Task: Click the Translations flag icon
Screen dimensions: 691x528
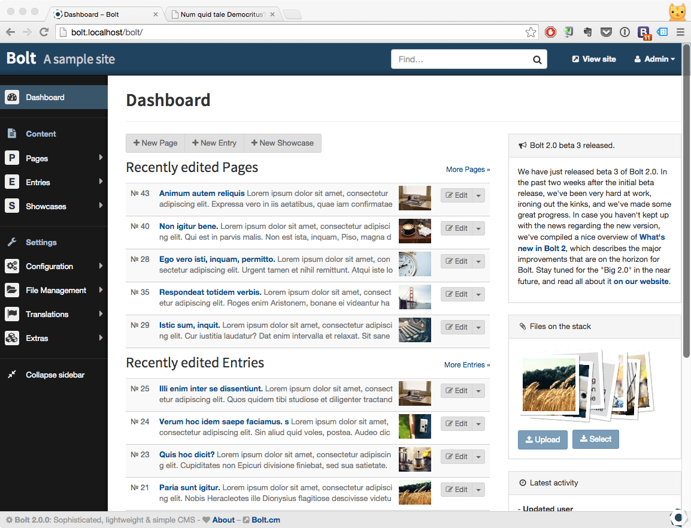Action: point(12,313)
